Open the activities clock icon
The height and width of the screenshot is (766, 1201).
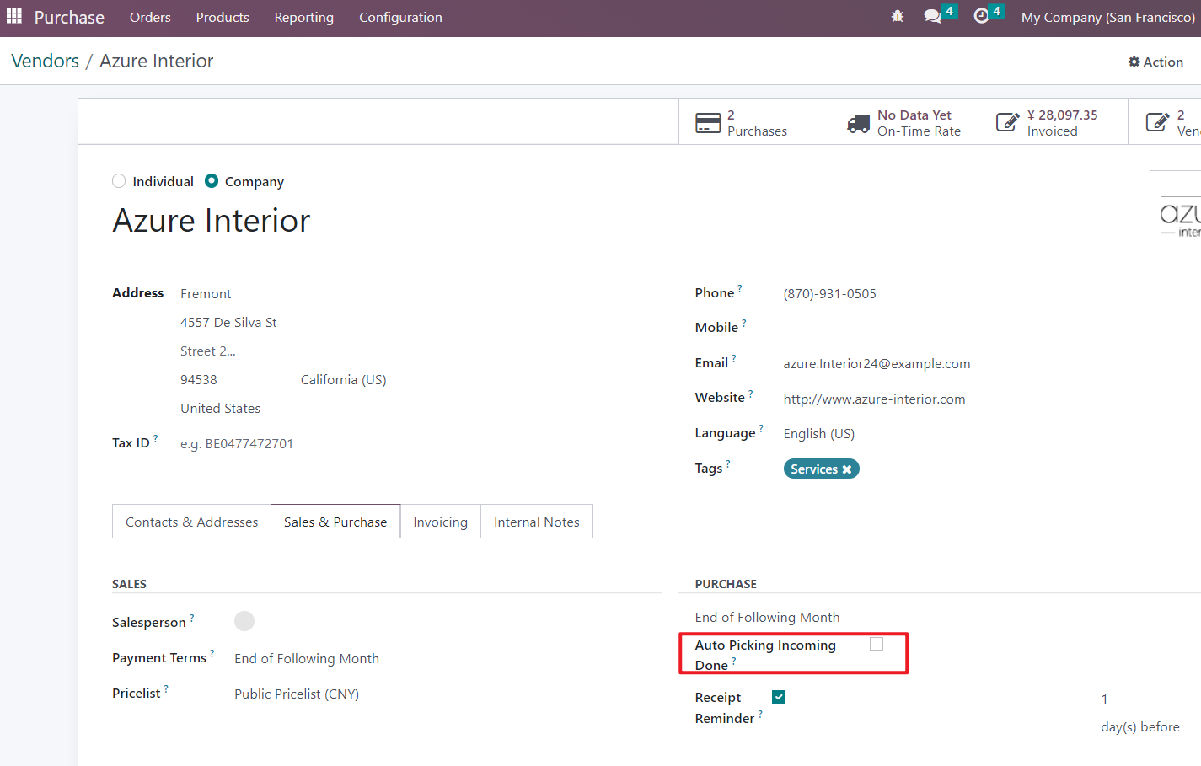(981, 17)
